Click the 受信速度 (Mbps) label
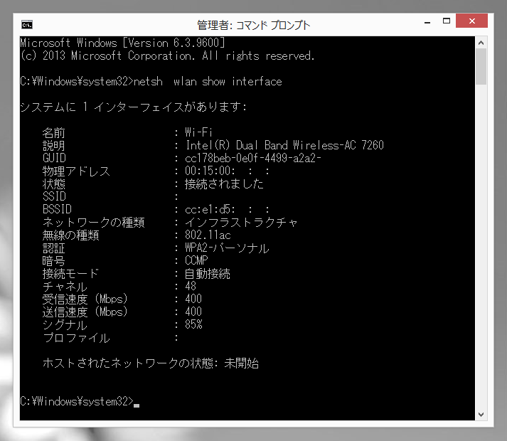 85,299
